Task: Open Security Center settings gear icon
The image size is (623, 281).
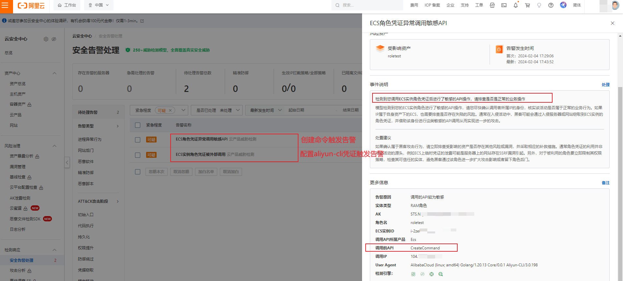Action: click(46, 39)
